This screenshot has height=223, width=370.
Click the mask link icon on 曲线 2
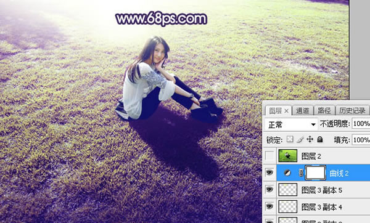(x=301, y=173)
